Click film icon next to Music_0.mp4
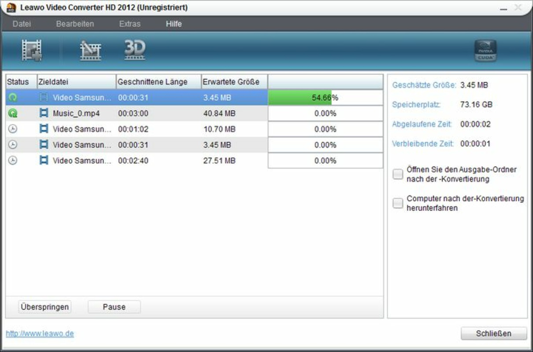The height and width of the screenshot is (352, 533). [44, 114]
